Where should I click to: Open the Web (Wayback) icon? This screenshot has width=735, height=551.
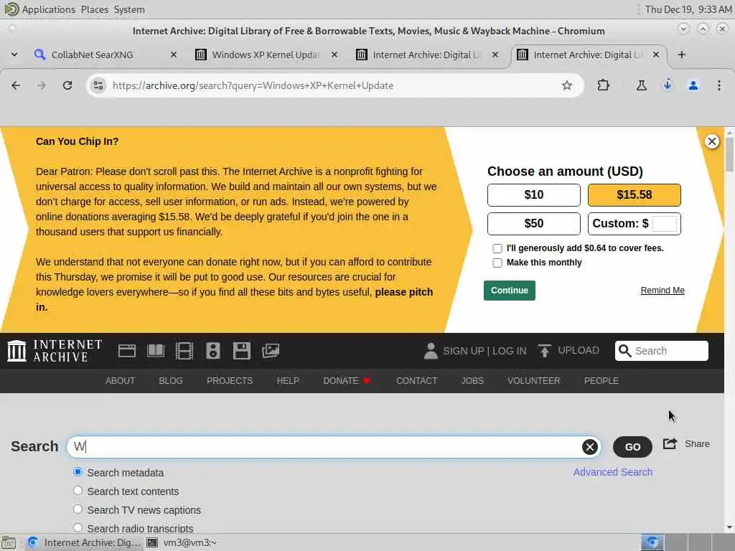point(126,350)
